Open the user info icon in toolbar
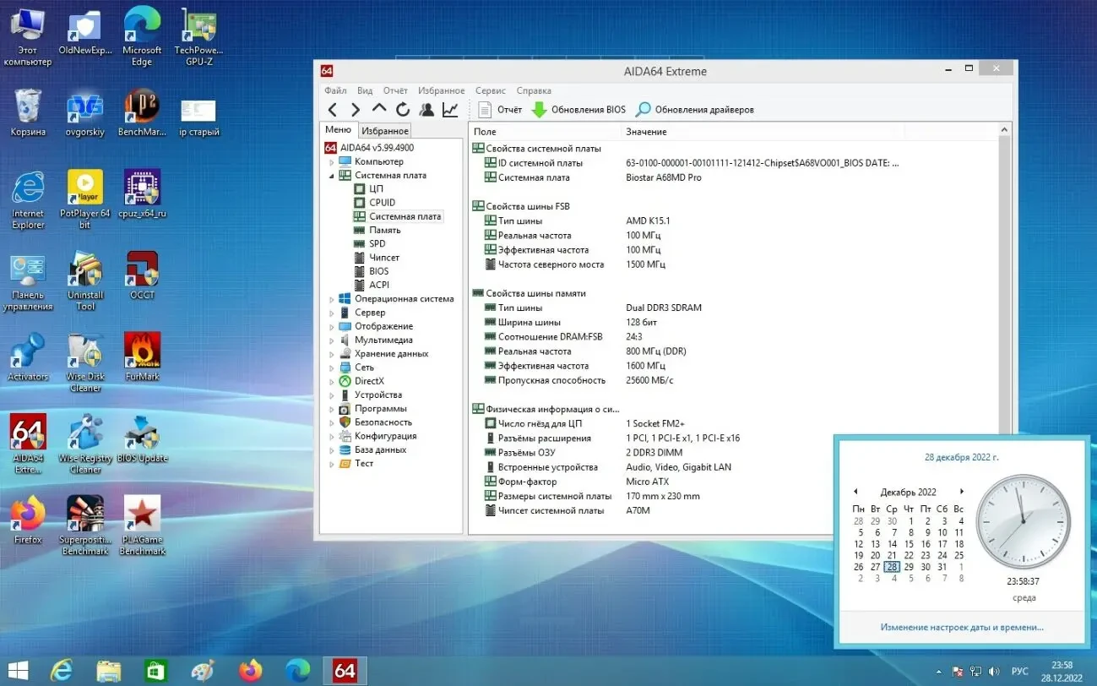1097x686 pixels. (427, 109)
